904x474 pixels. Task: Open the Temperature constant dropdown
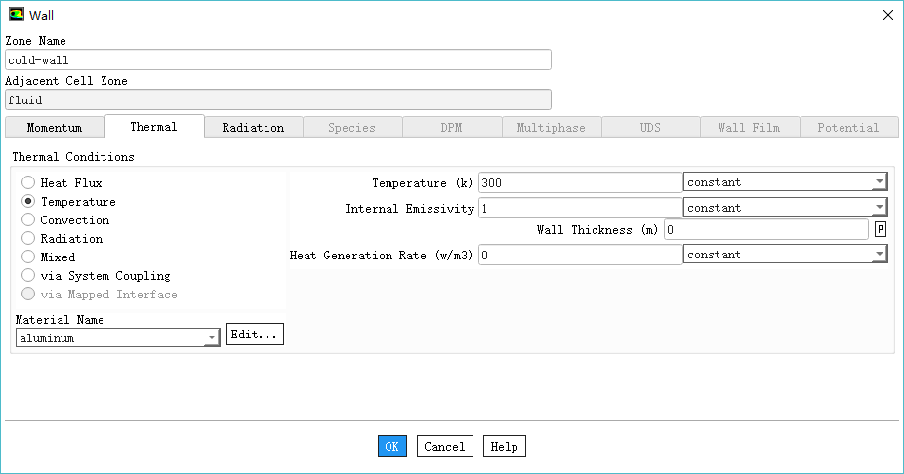[x=785, y=182]
